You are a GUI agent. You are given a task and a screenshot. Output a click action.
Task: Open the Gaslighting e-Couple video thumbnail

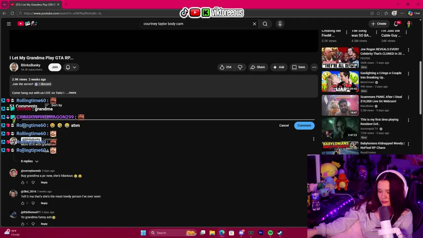(x=340, y=81)
